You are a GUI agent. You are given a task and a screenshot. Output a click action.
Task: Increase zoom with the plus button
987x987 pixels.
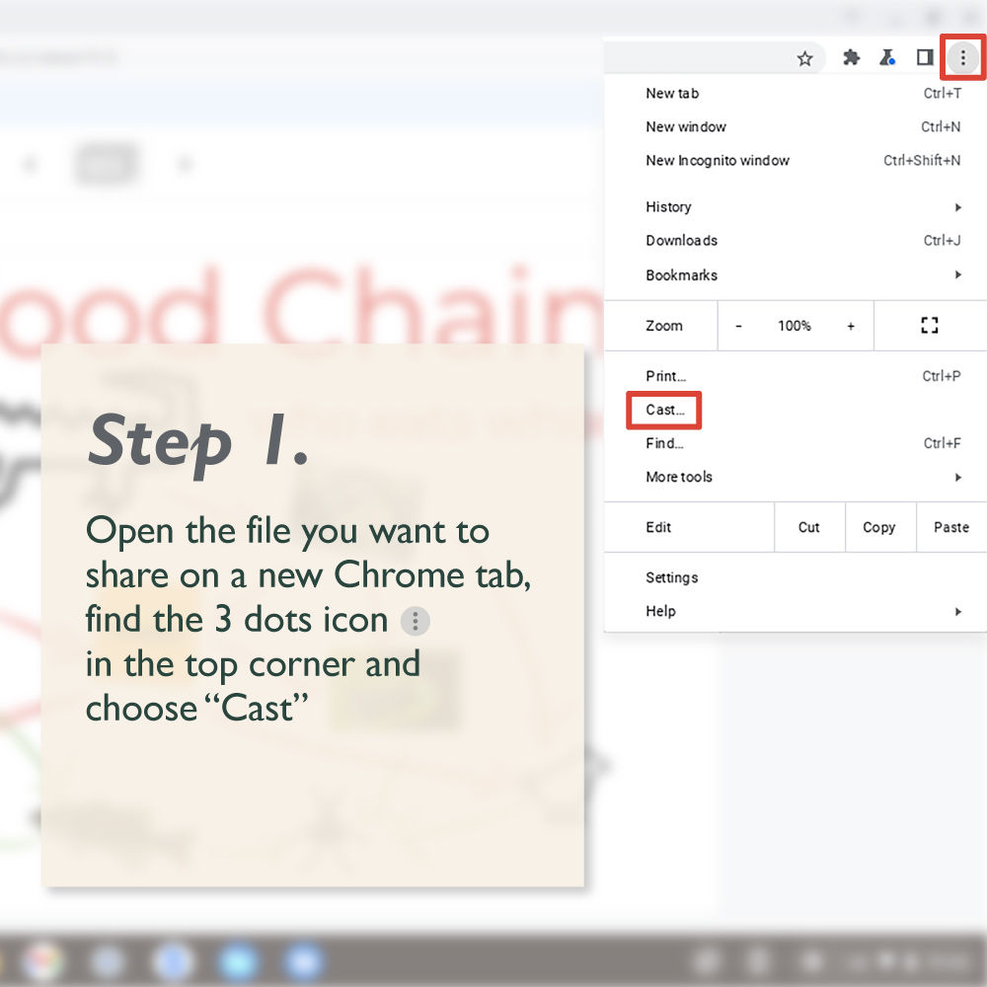[x=851, y=326]
